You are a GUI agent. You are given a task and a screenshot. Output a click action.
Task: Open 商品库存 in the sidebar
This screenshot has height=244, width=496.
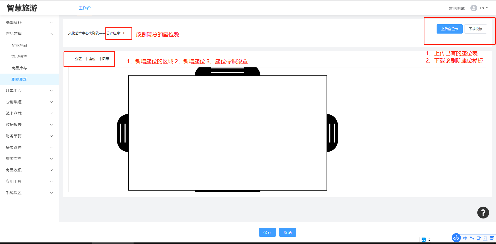pyautogui.click(x=19, y=68)
